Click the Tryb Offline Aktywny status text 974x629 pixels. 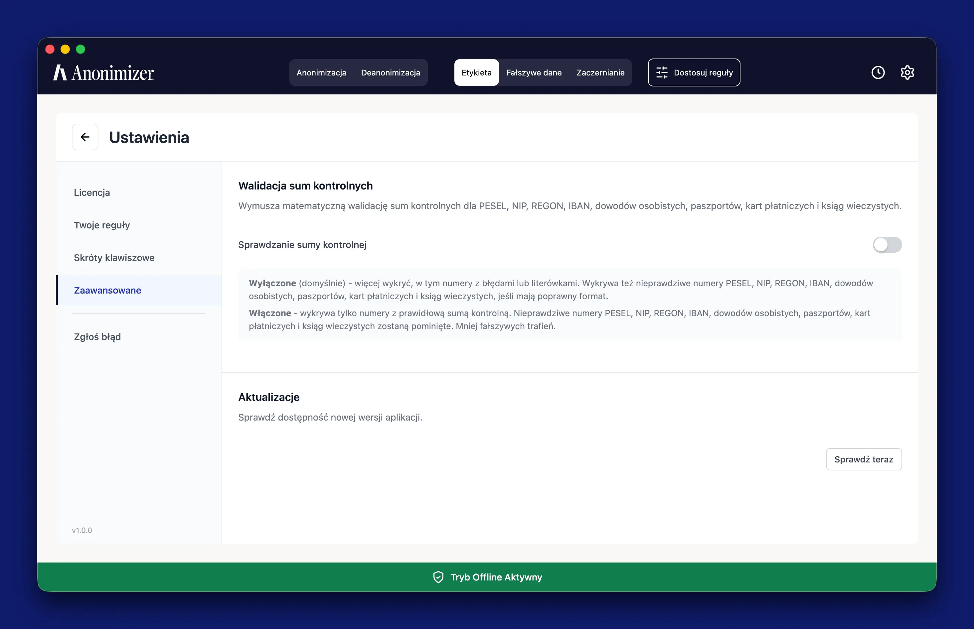click(496, 577)
